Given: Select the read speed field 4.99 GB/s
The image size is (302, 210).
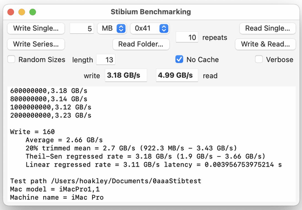Looking at the screenshot, I should 177,75.
